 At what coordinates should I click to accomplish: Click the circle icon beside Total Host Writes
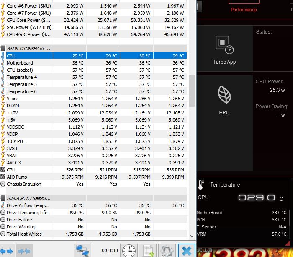(3, 234)
